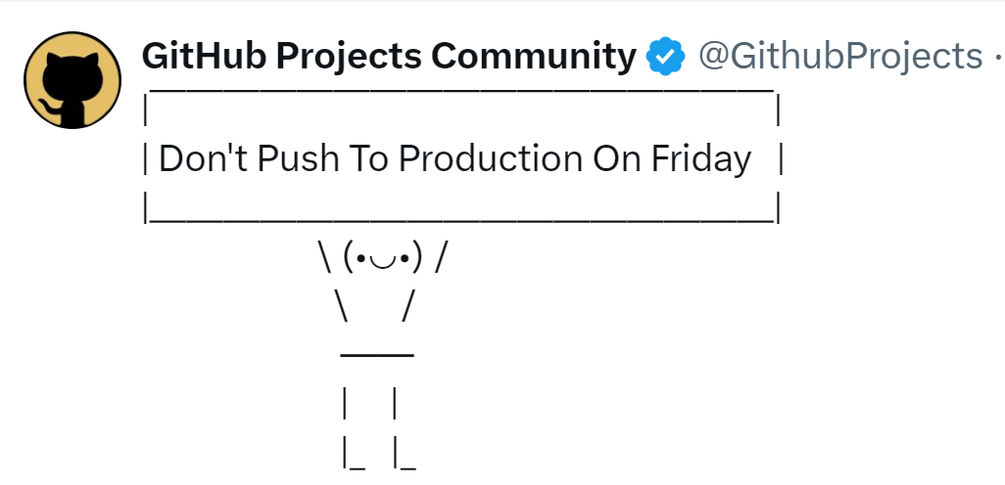Click the word "GitHub" in the account name
Screen dimensions: 1005x485
[204, 57]
